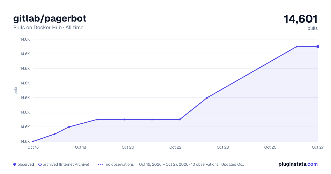Image resolution: width=331 pixels, height=174 pixels.
Task: Click the "Pulls on Docker Hub · All time" subtitle
Action: (x=48, y=28)
